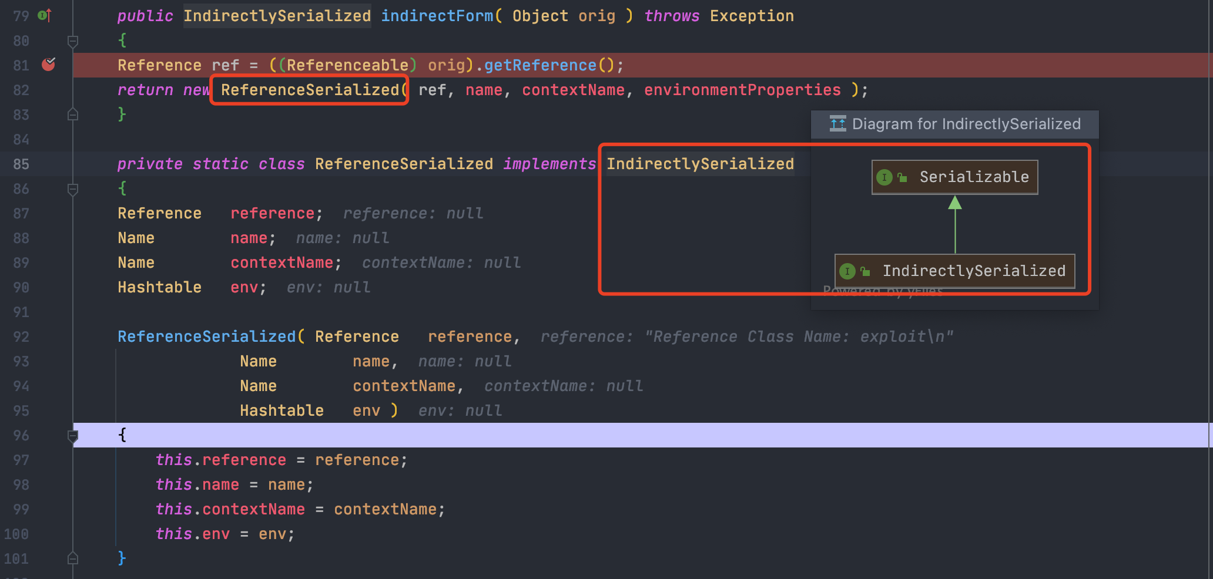
Task: Click the Hashtable type on line 90
Action: (159, 287)
